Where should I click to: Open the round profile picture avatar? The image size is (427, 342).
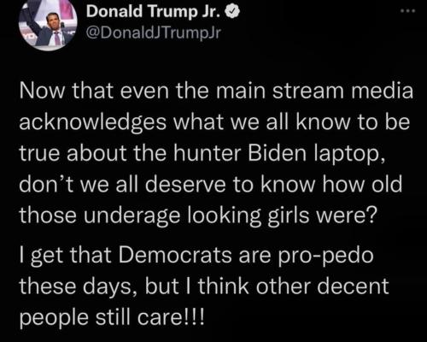[x=48, y=24]
